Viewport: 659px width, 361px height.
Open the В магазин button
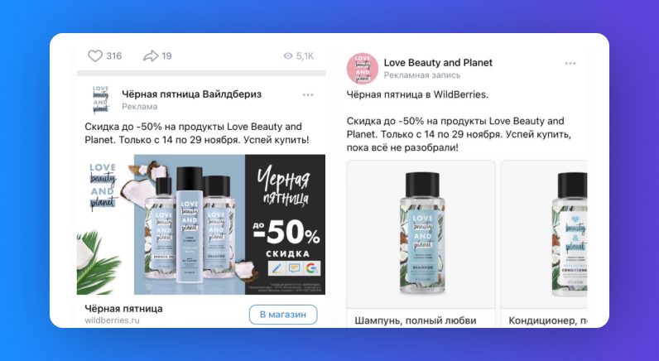[x=283, y=315]
